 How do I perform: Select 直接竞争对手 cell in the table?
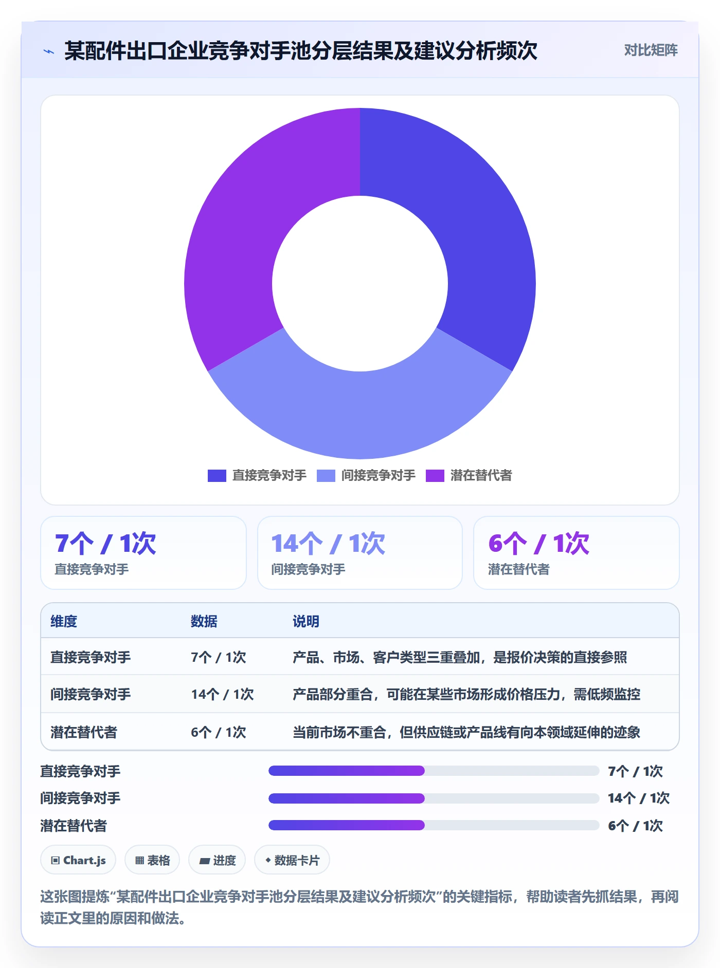pyautogui.click(x=91, y=657)
